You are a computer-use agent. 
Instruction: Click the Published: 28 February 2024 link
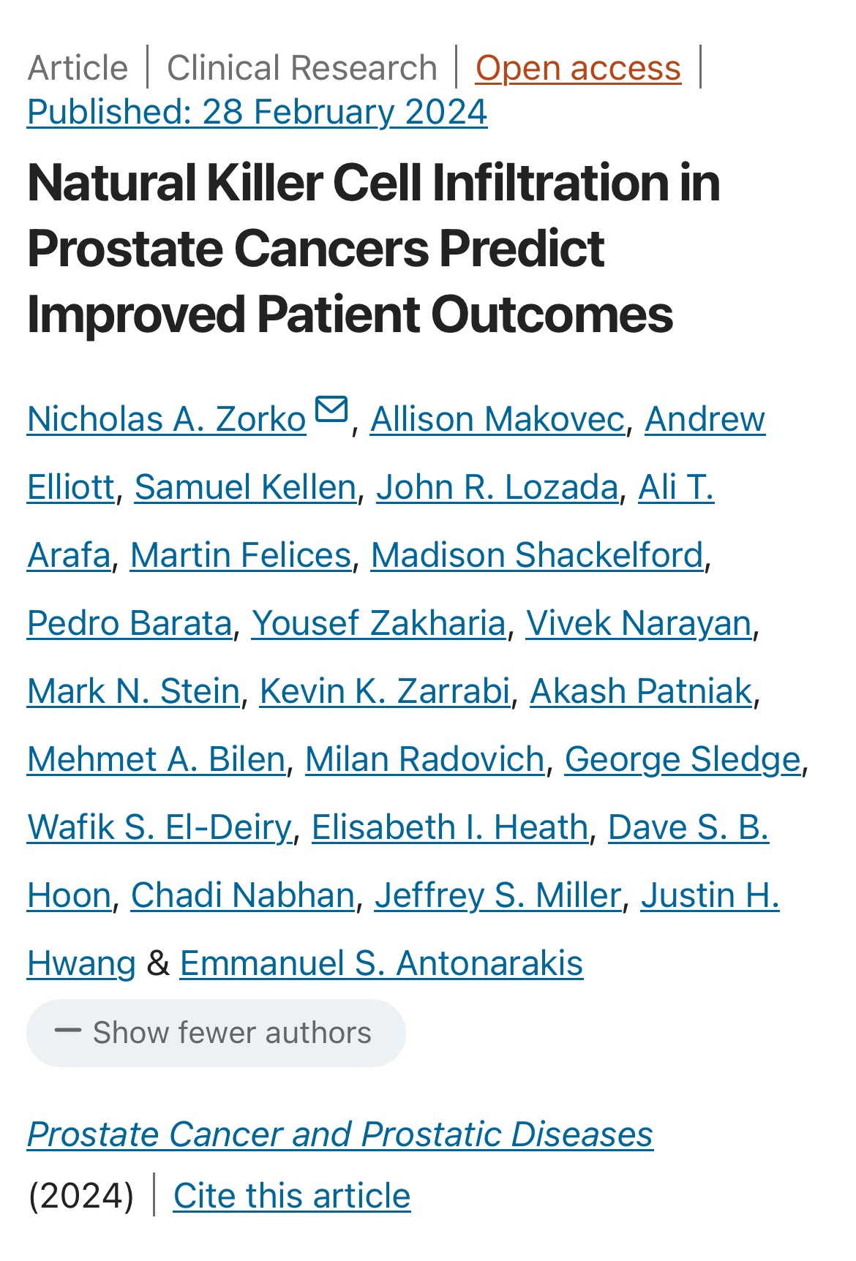pos(258,112)
